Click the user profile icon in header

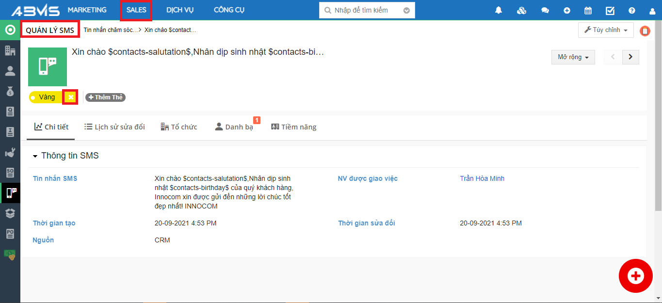pyautogui.click(x=652, y=10)
